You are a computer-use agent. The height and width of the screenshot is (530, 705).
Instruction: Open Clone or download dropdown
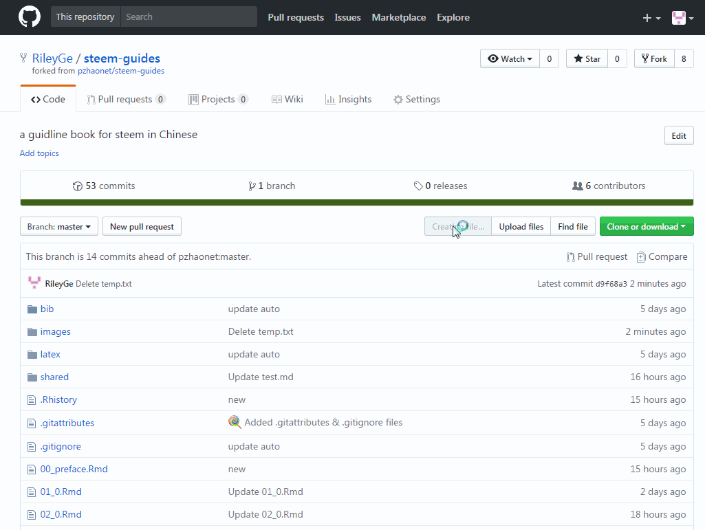coord(647,227)
